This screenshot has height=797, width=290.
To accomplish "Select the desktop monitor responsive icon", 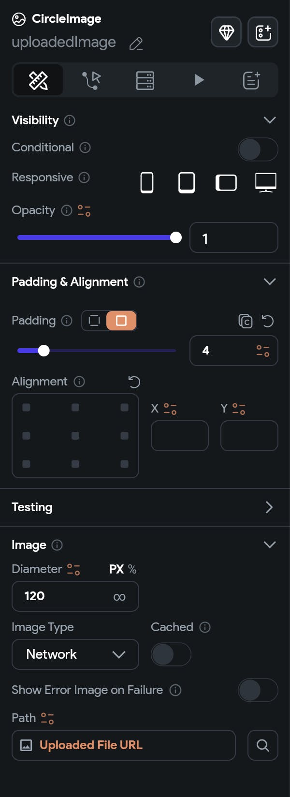I will point(265,183).
